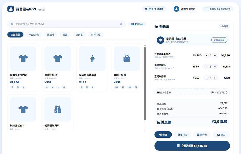Click the handbag icon on 直筒牛仔裤

pyautogui.click(x=127, y=58)
